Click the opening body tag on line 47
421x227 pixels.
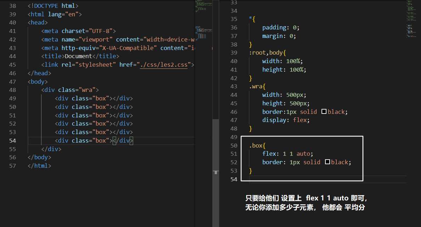(x=38, y=82)
